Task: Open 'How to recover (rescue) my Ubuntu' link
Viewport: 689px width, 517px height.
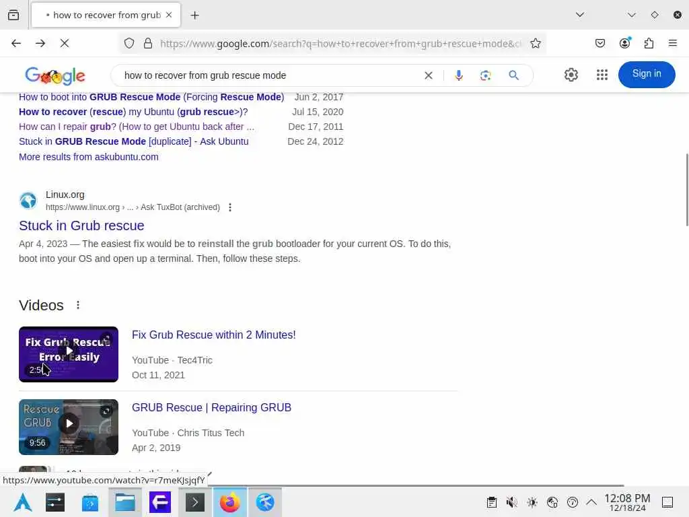Action: point(133,112)
